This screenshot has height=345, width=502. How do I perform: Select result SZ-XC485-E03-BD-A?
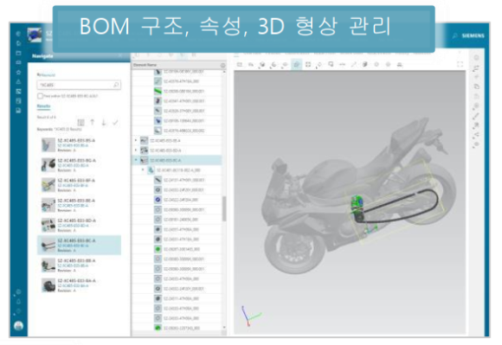click(x=79, y=226)
